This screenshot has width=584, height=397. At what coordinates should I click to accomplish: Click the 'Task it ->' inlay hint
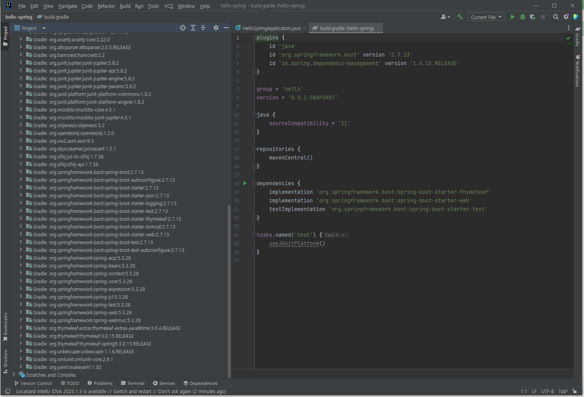point(335,235)
